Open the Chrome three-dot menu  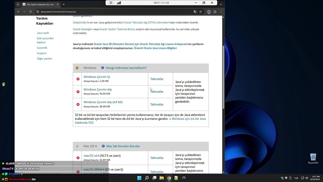(x=221, y=12)
